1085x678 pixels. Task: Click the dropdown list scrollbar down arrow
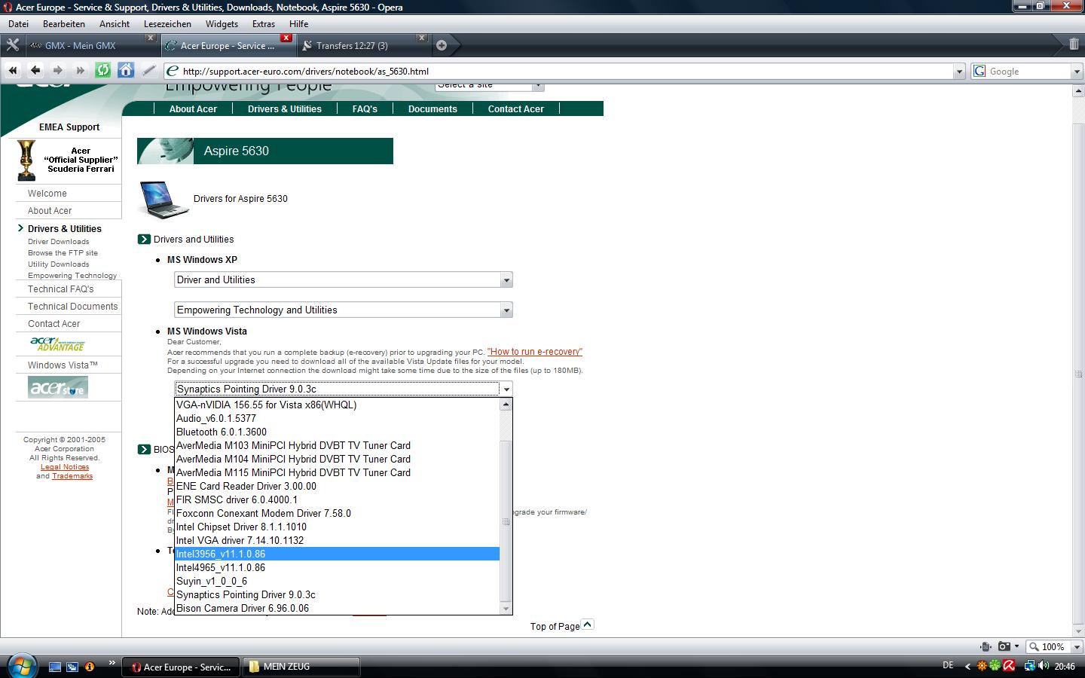click(506, 608)
